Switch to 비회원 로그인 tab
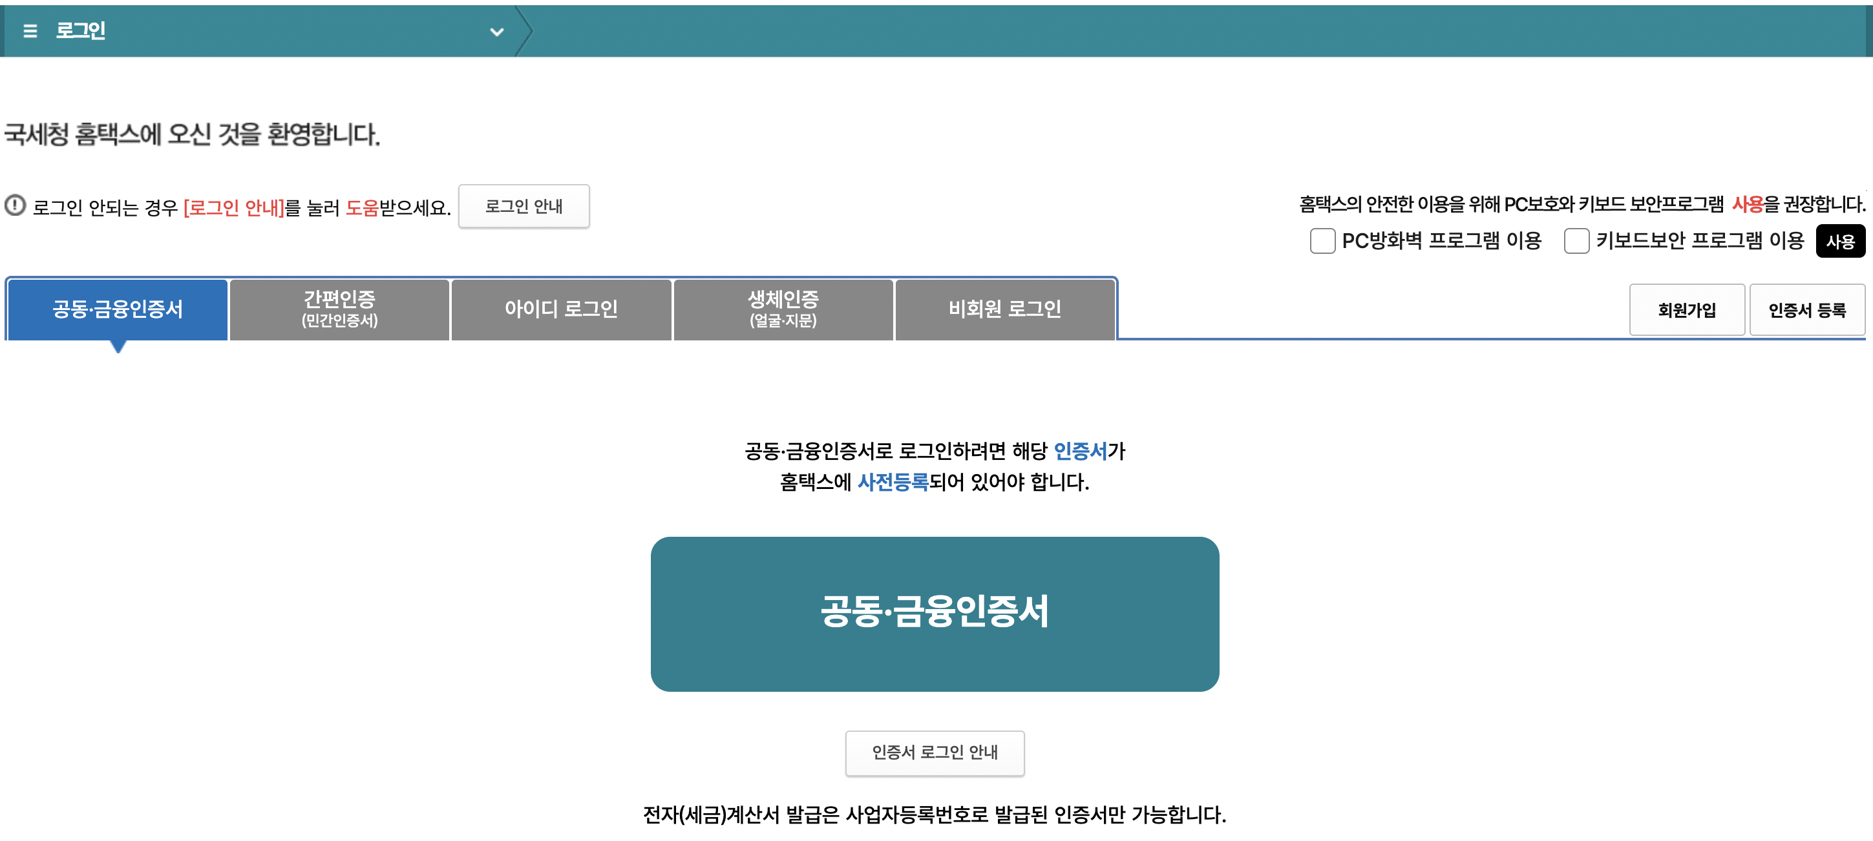1873x841 pixels. 1005,309
